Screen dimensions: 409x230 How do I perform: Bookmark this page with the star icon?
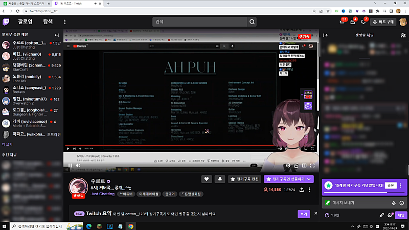click(x=328, y=11)
